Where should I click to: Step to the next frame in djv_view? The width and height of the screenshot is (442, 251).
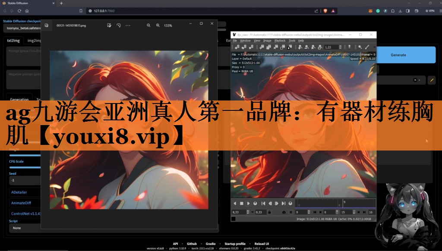pos(277,204)
